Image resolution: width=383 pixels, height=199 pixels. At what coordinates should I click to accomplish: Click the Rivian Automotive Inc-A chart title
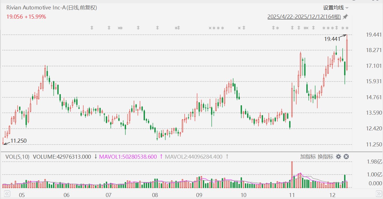pos(52,8)
